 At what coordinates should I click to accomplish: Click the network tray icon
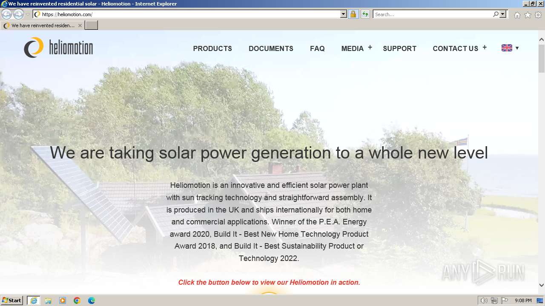click(494, 300)
